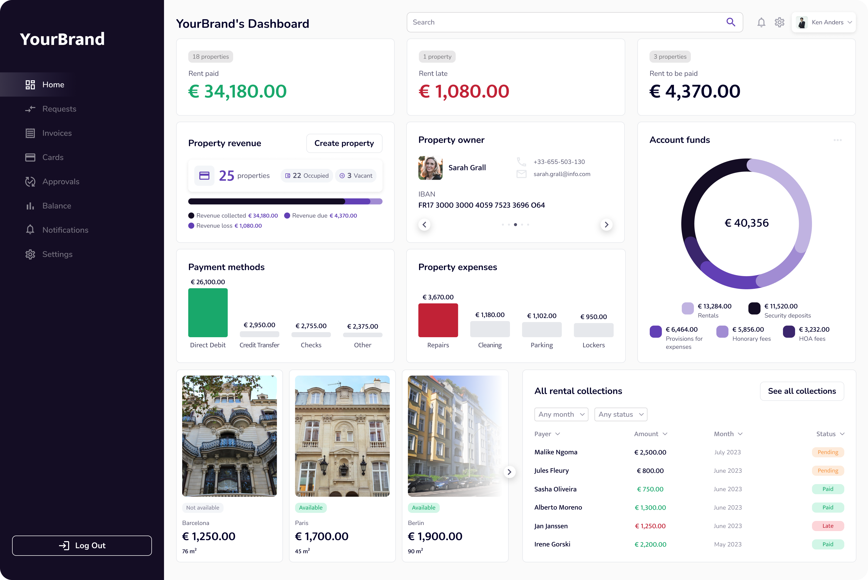
Task: Sort collections by Amount column
Action: 650,434
